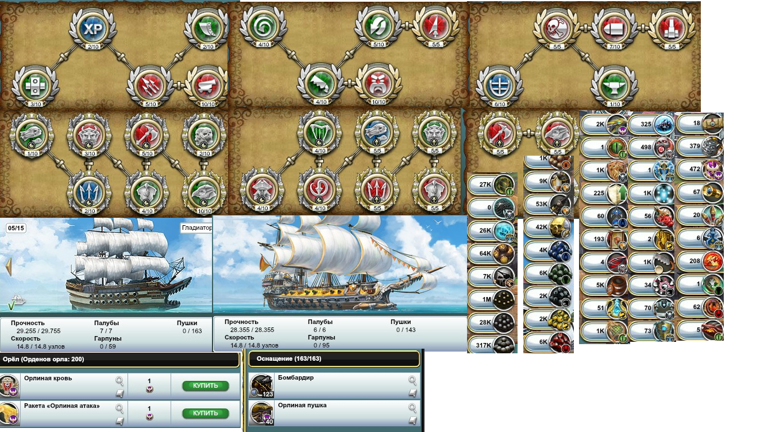Click the blue anchor skill icon 6/10
This screenshot has width=764, height=432.
point(500,84)
